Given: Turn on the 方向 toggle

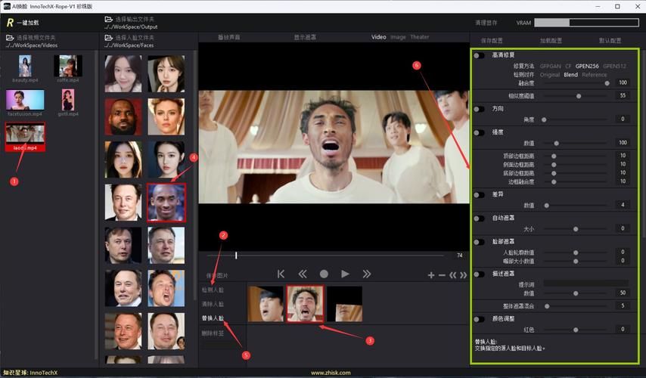Looking at the screenshot, I should click(x=479, y=109).
